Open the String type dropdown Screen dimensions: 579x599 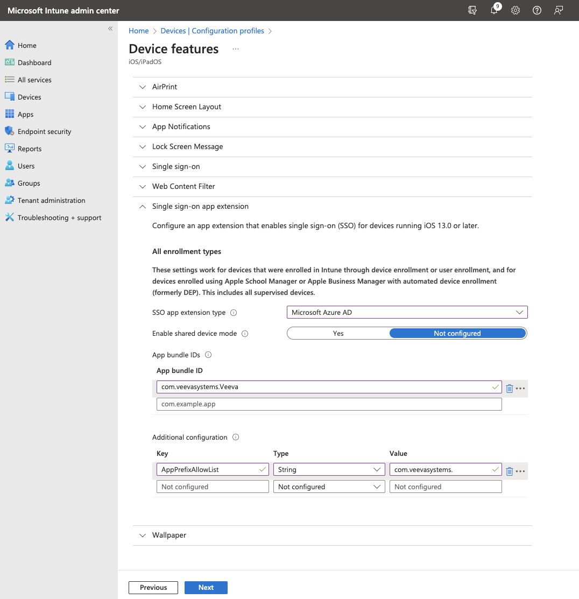click(x=329, y=470)
